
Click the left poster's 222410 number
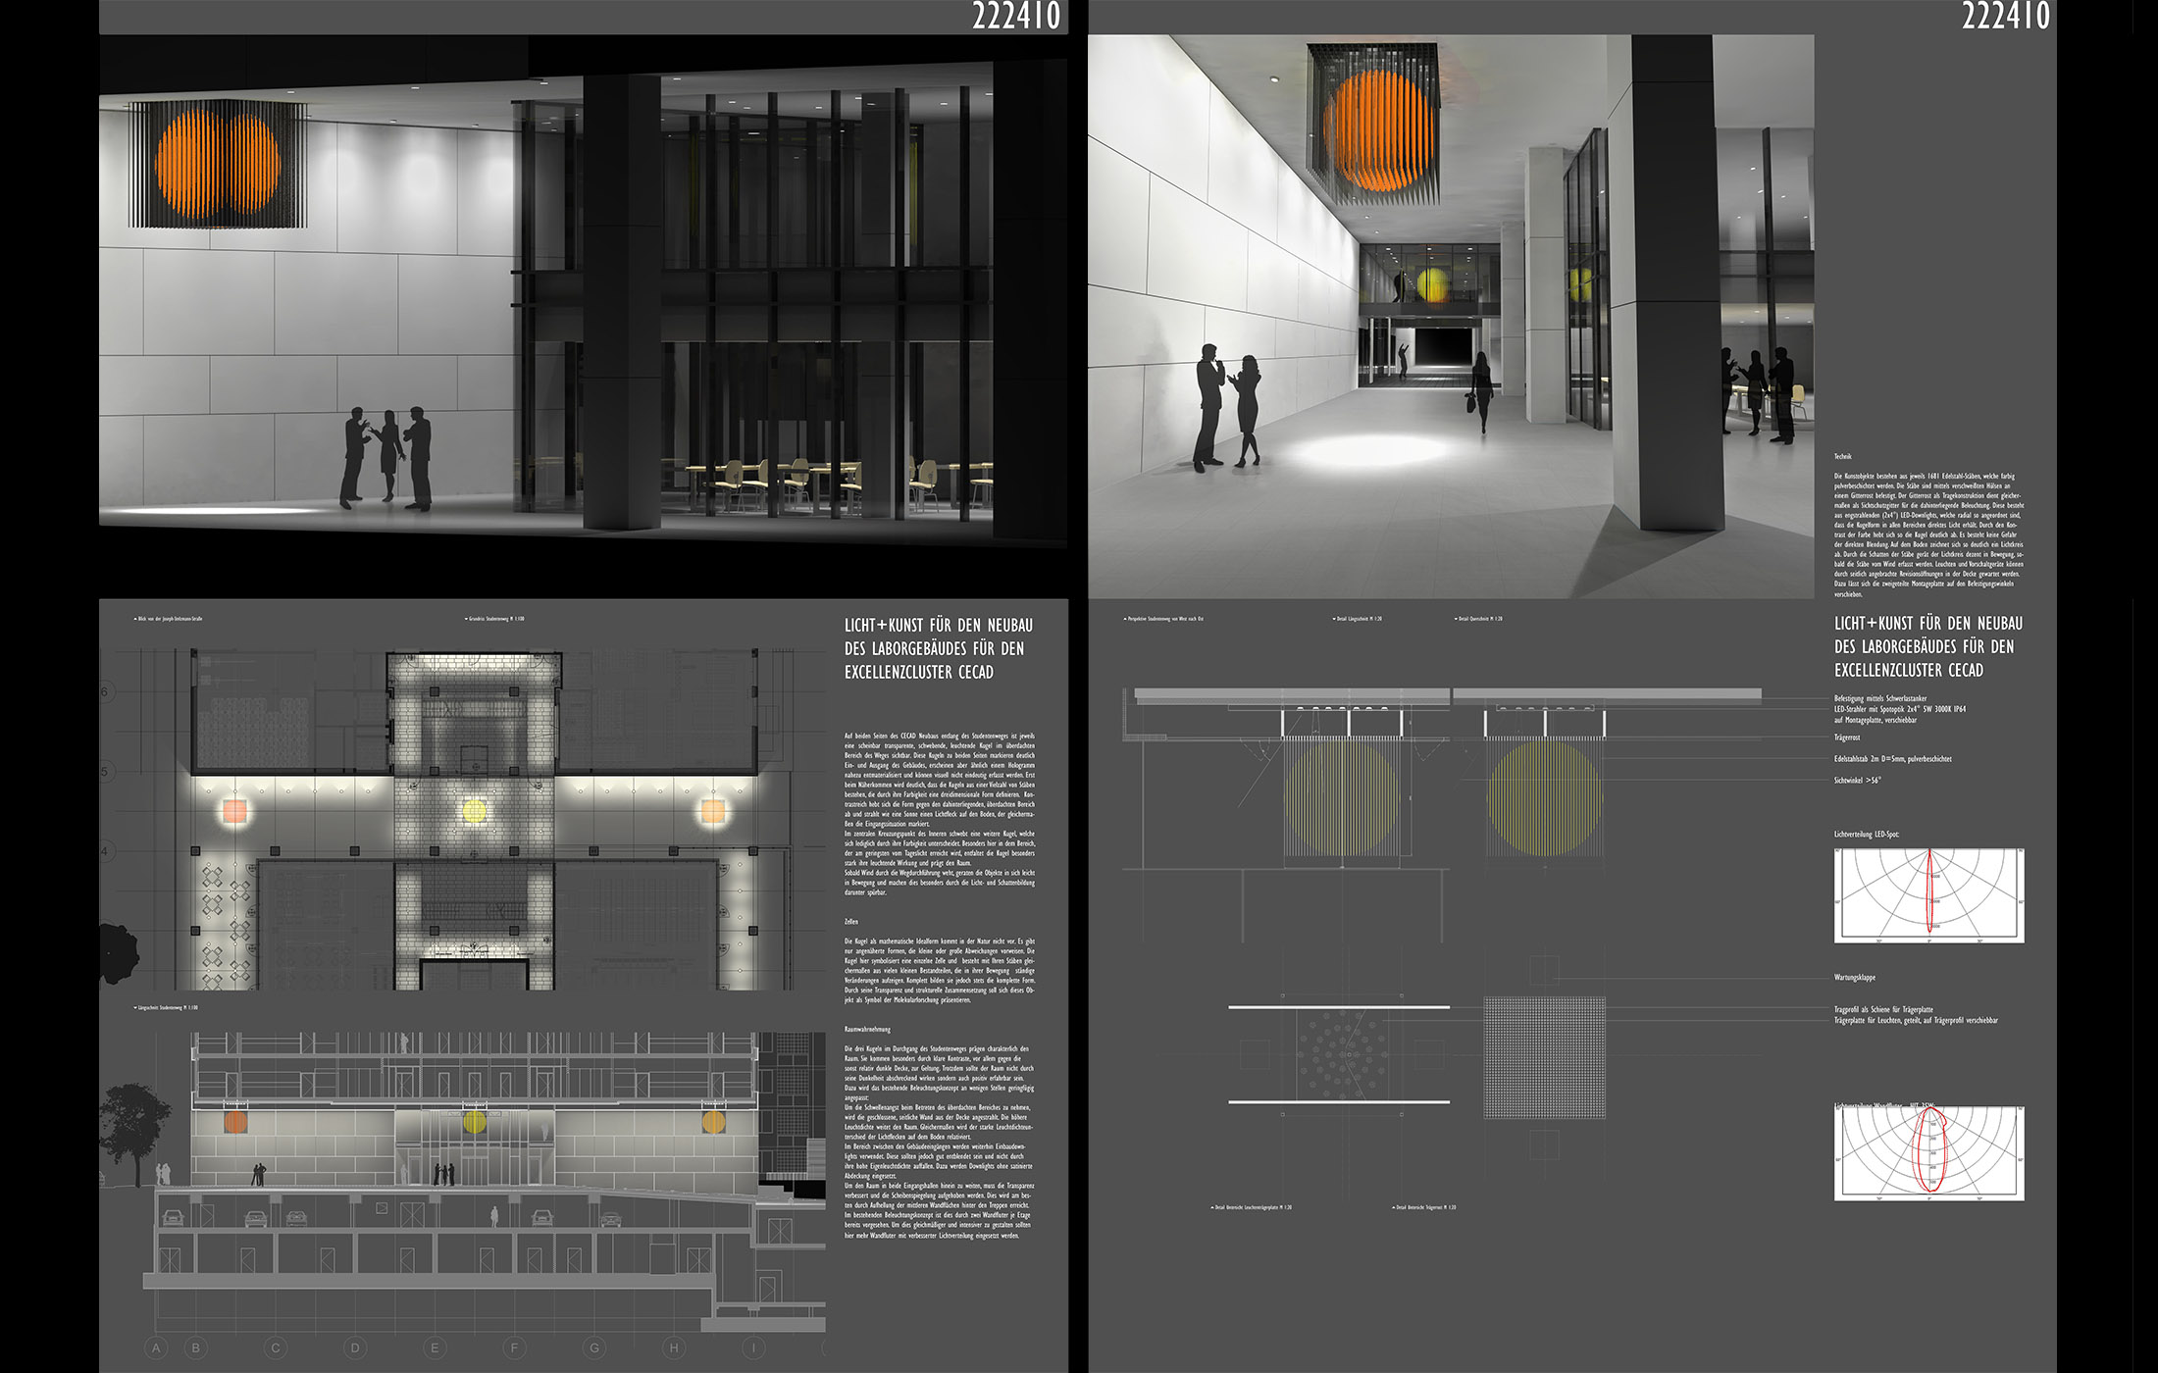click(x=1015, y=17)
